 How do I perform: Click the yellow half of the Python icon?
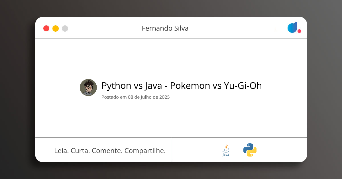point(252,152)
